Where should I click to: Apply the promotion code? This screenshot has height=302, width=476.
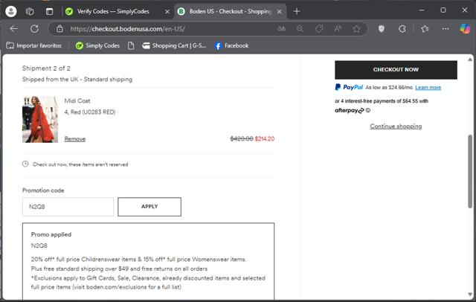(x=149, y=207)
